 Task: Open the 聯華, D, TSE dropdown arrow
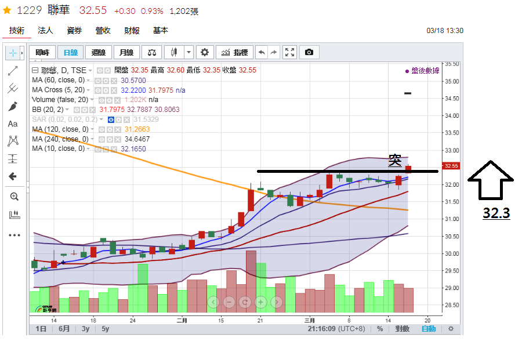(x=90, y=71)
